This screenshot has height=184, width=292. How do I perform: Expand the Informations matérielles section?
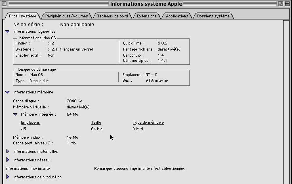[8, 151]
